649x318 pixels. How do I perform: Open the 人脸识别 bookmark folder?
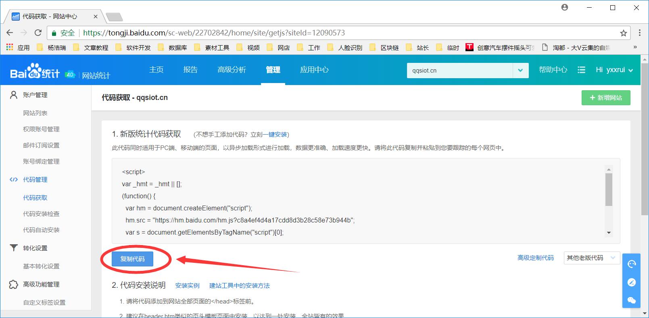tap(345, 47)
